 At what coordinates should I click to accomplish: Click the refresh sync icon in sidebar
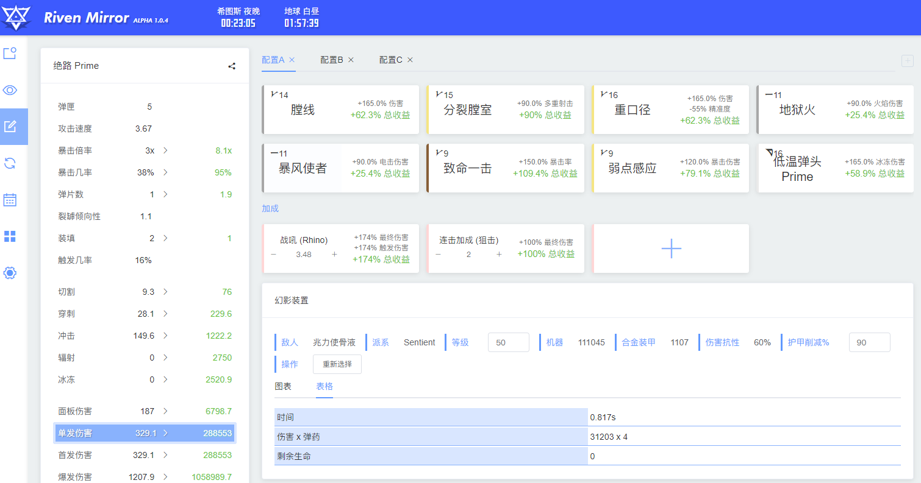pyautogui.click(x=10, y=163)
